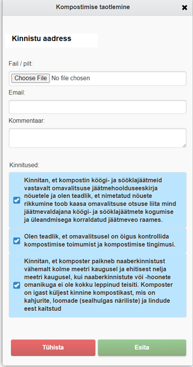This screenshot has height=367, width=193.
Task: Submit the form with Esita
Action: tap(142, 347)
